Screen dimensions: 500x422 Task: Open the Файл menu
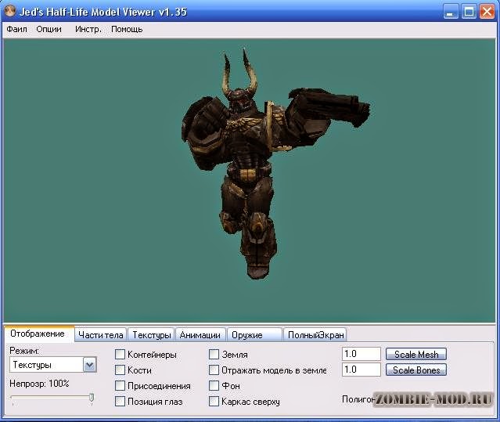coord(17,29)
